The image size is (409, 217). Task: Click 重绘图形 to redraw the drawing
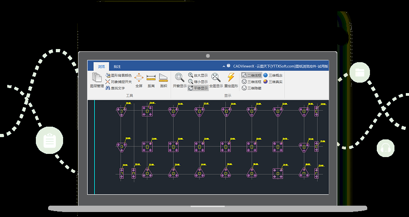coord(231,80)
